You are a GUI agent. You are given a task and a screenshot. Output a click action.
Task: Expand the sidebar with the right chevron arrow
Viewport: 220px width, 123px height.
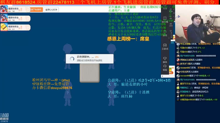click(169, 38)
